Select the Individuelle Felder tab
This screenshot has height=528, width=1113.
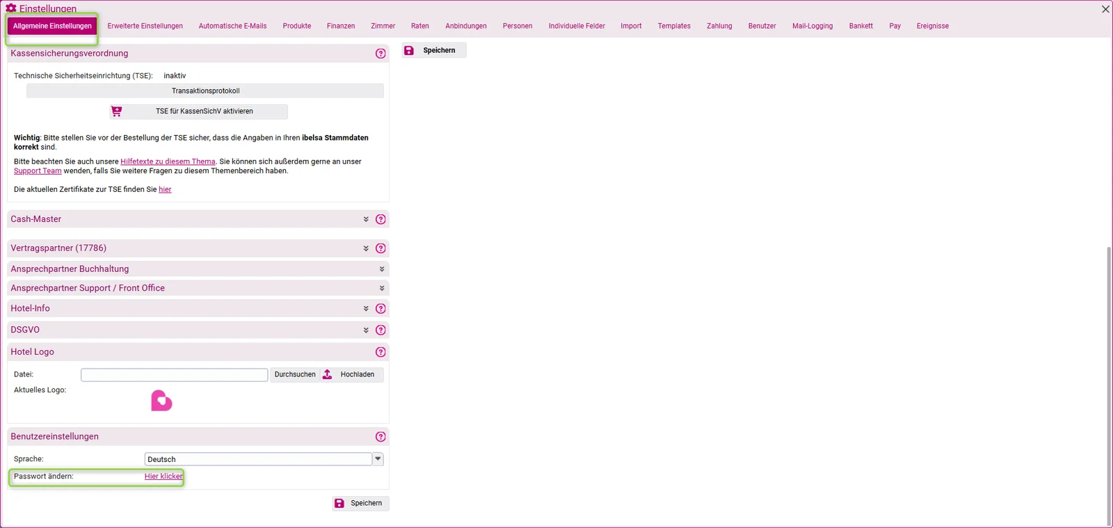coord(577,26)
